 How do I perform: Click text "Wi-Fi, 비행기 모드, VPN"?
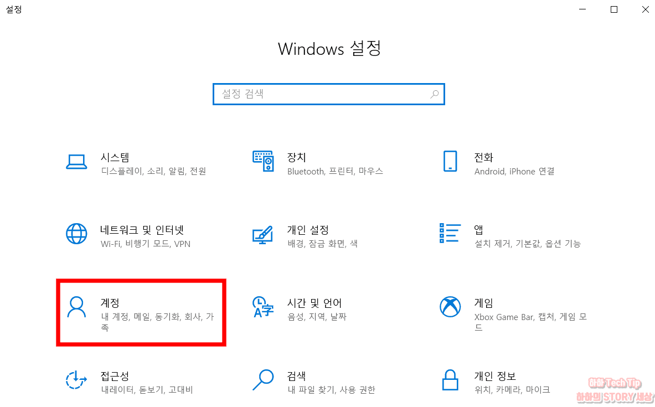coord(146,244)
